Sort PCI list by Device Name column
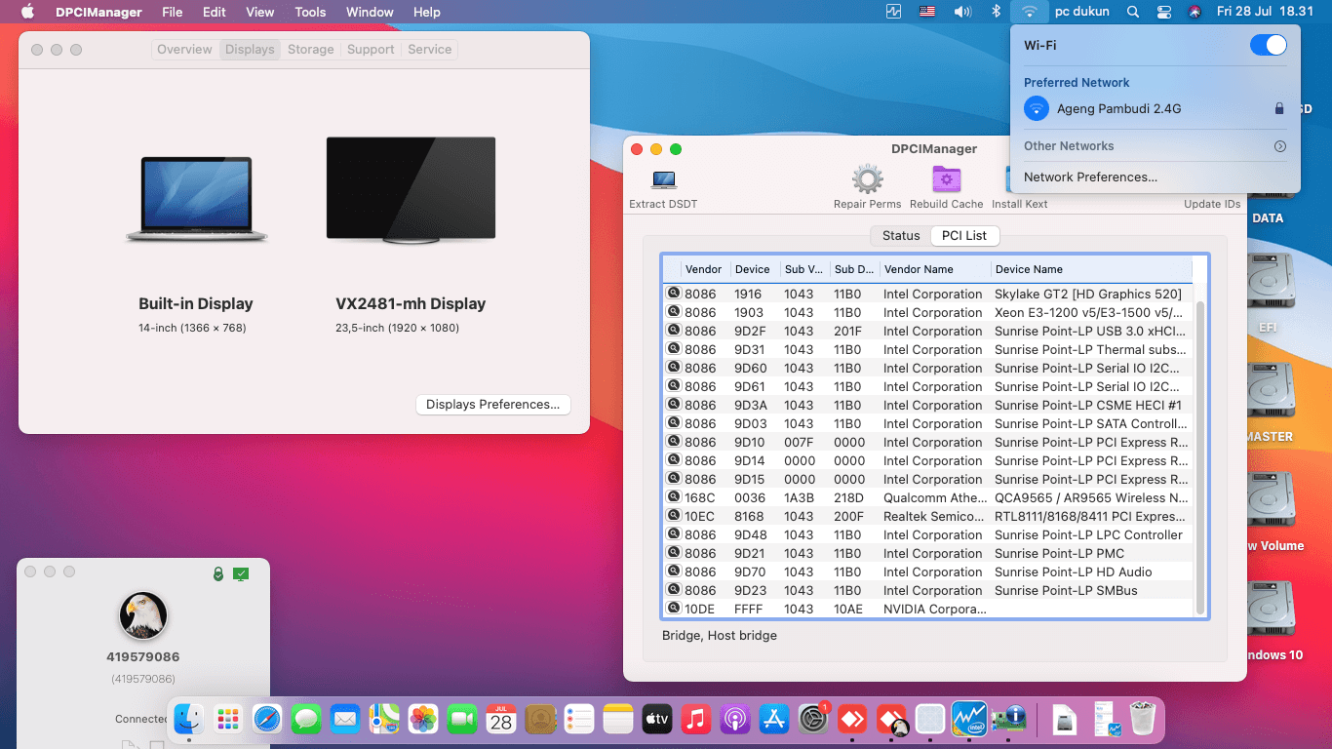Screen dimensions: 1332x749 pos(1091,269)
